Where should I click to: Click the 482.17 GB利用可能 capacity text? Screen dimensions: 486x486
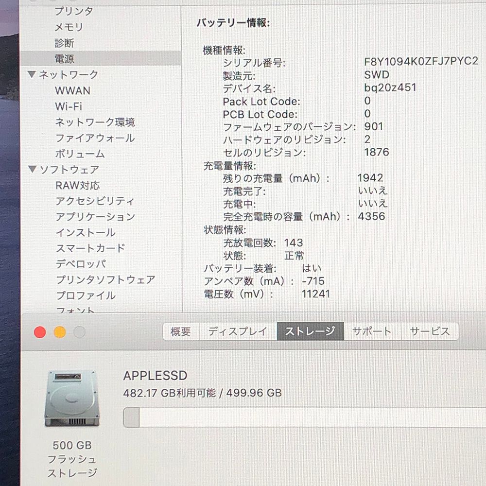pyautogui.click(x=169, y=393)
